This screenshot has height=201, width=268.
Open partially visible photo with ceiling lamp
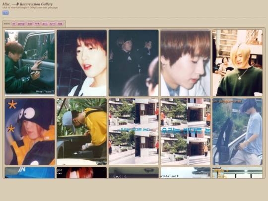point(134,173)
